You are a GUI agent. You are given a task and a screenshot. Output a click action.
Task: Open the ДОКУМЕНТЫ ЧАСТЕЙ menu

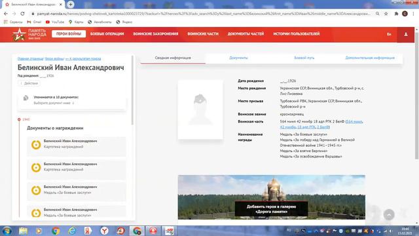[246, 33]
